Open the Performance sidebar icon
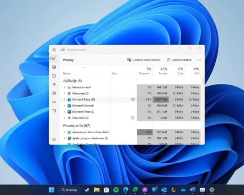Image resolution: width=244 pixels, height=195 pixels. [x=54, y=67]
